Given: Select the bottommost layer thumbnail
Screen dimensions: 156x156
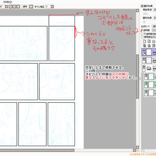Looking at the screenshot, I should click(x=152, y=93).
